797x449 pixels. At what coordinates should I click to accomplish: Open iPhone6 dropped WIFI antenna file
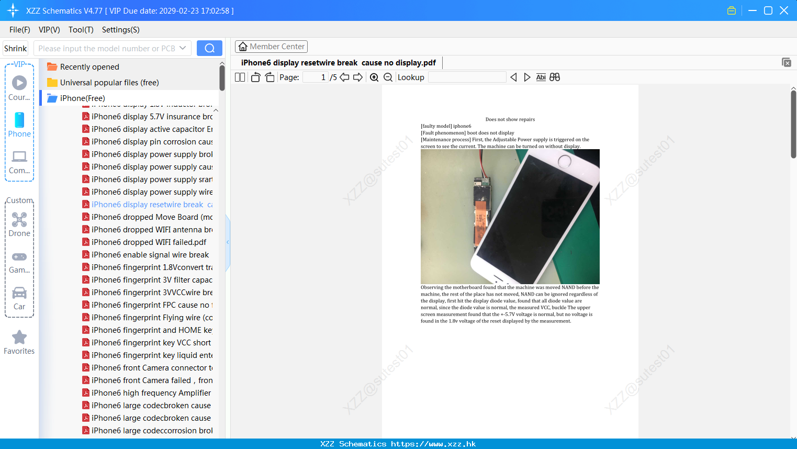tap(148, 230)
